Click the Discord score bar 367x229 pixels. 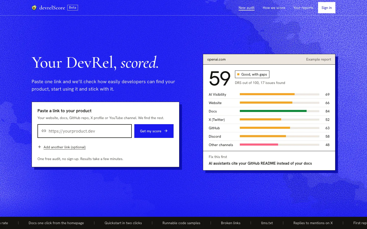point(280,136)
